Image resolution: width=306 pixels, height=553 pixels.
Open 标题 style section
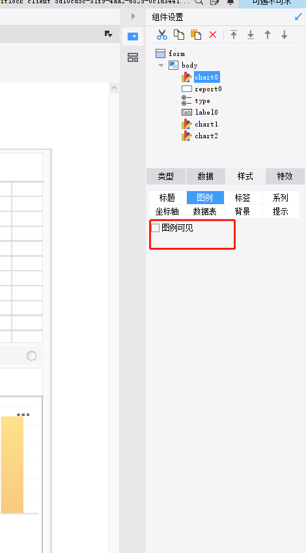point(167,198)
